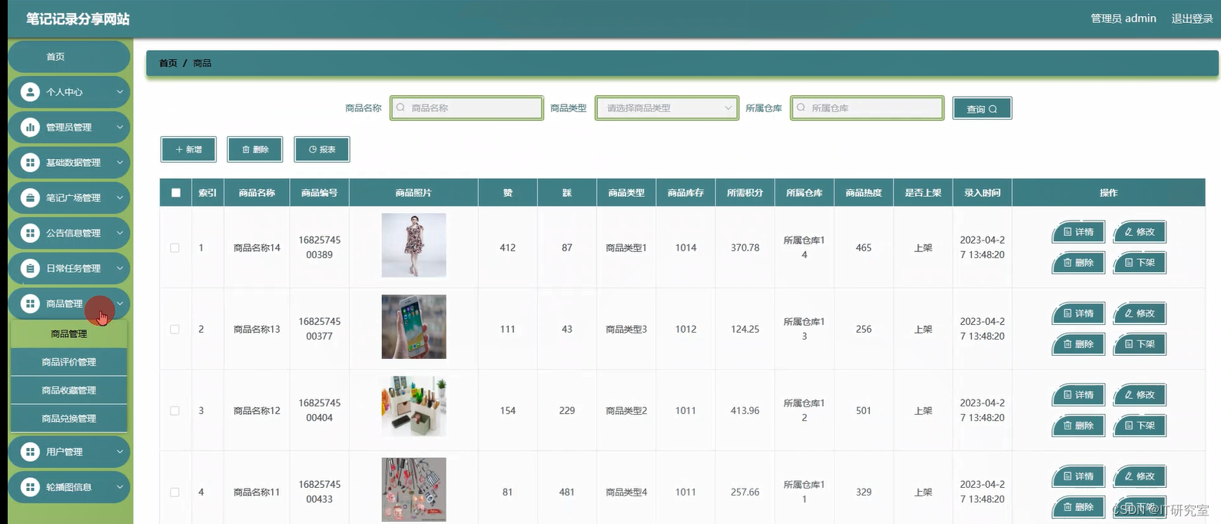Click the 基础数据管理 grid icon

coord(30,163)
